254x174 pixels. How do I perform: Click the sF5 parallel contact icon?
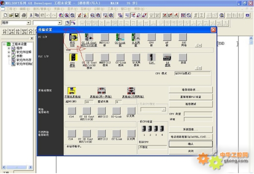(11, 31)
